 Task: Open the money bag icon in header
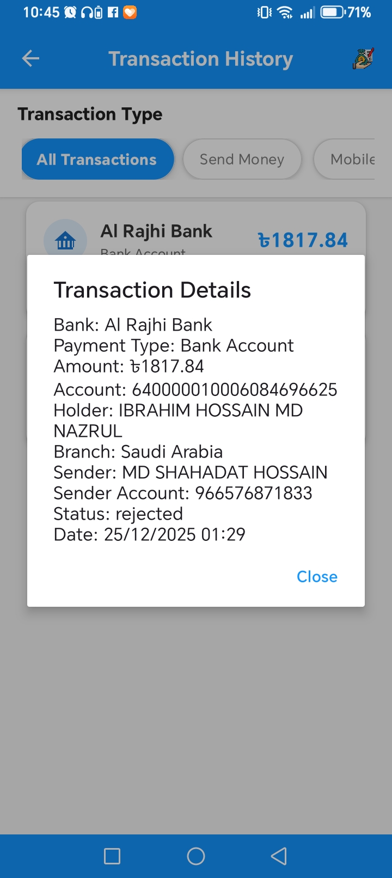[363, 59]
